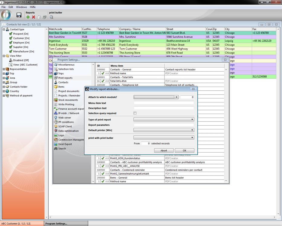Click the floppy disk save icon
The height and width of the screenshot is (226, 282).
pyautogui.click(x=19, y=15)
